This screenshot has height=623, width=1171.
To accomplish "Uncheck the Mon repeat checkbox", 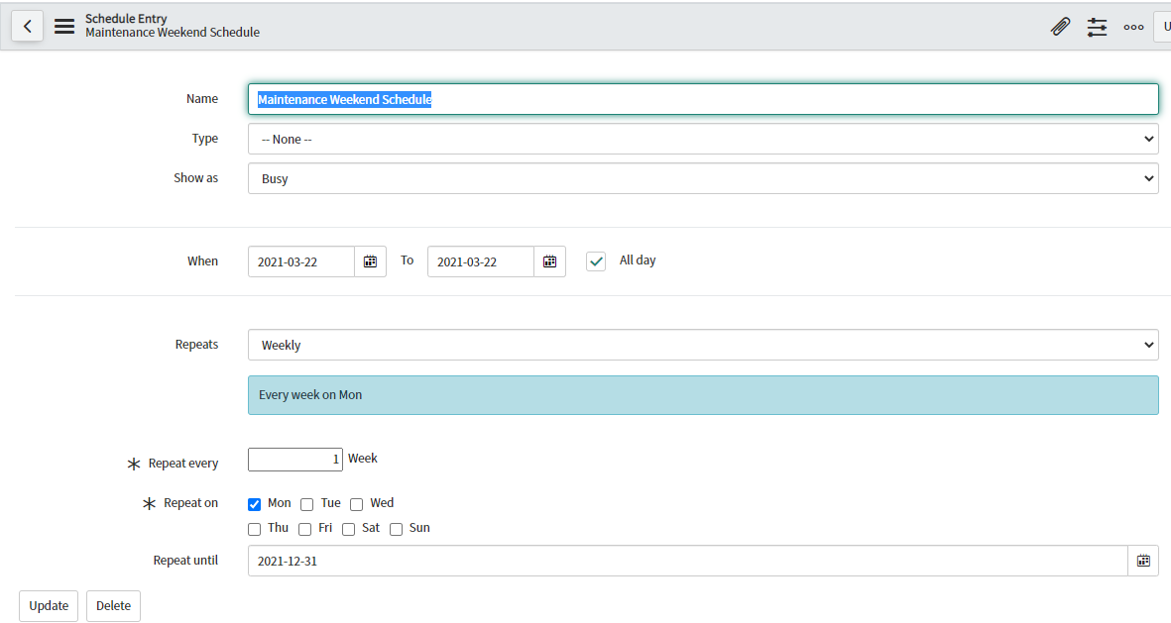I will coord(254,503).
